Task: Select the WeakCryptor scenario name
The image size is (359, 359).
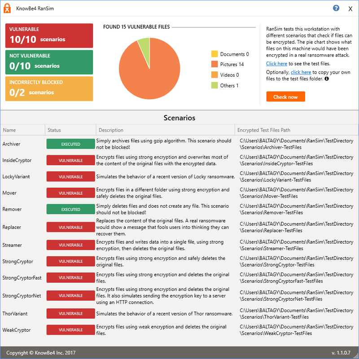Action: point(17,330)
